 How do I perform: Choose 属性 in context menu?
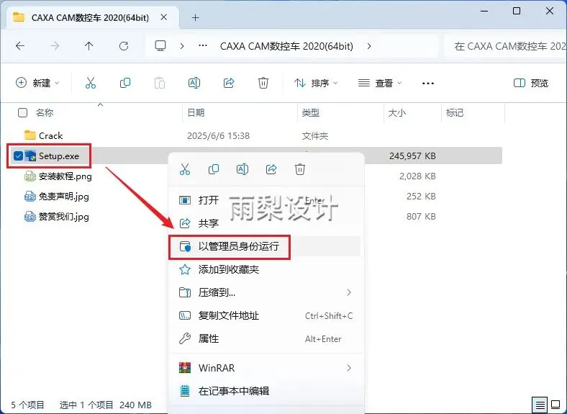(266, 338)
